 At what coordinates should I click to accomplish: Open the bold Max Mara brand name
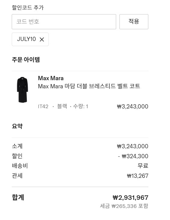coord(51,78)
